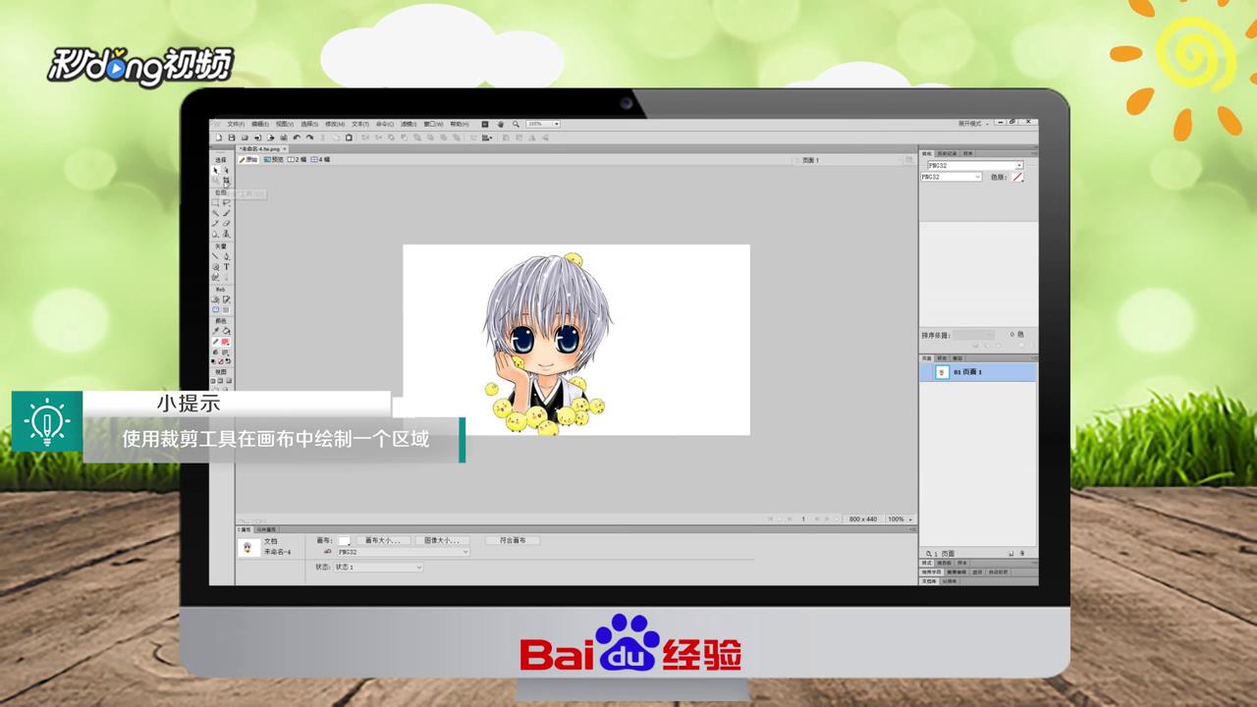1257x707 pixels.
Task: Choose the Eraser tool
Action: [227, 224]
